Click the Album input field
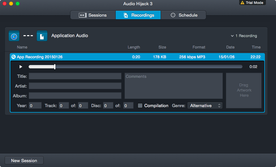Viewport: 276px width, 167px height. click(75, 96)
